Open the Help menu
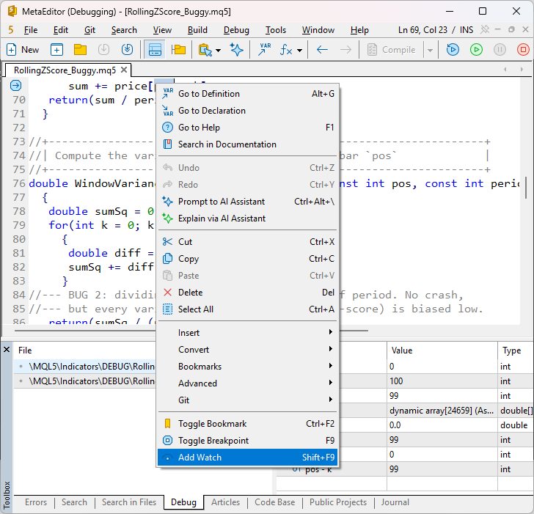534x514 pixels. coord(359,30)
